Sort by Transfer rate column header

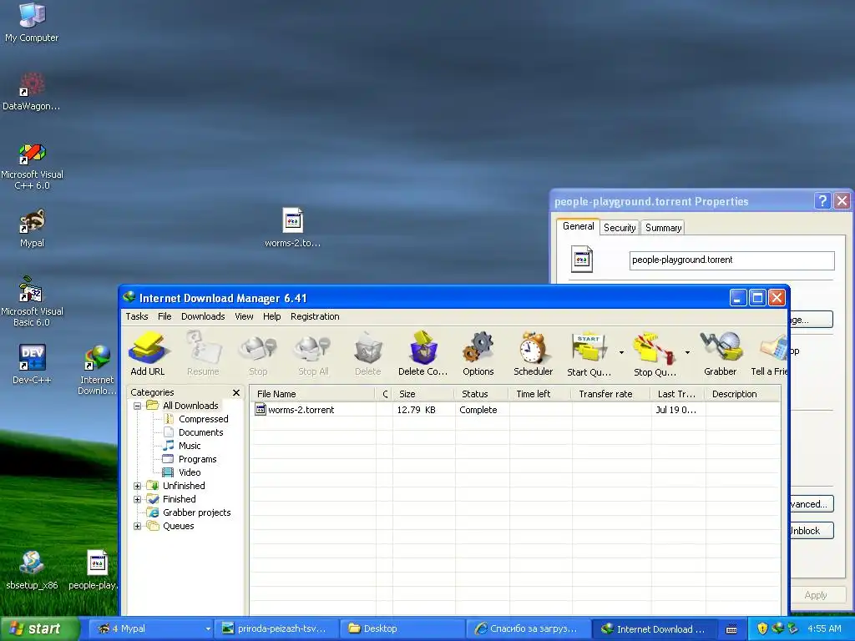tap(610, 394)
